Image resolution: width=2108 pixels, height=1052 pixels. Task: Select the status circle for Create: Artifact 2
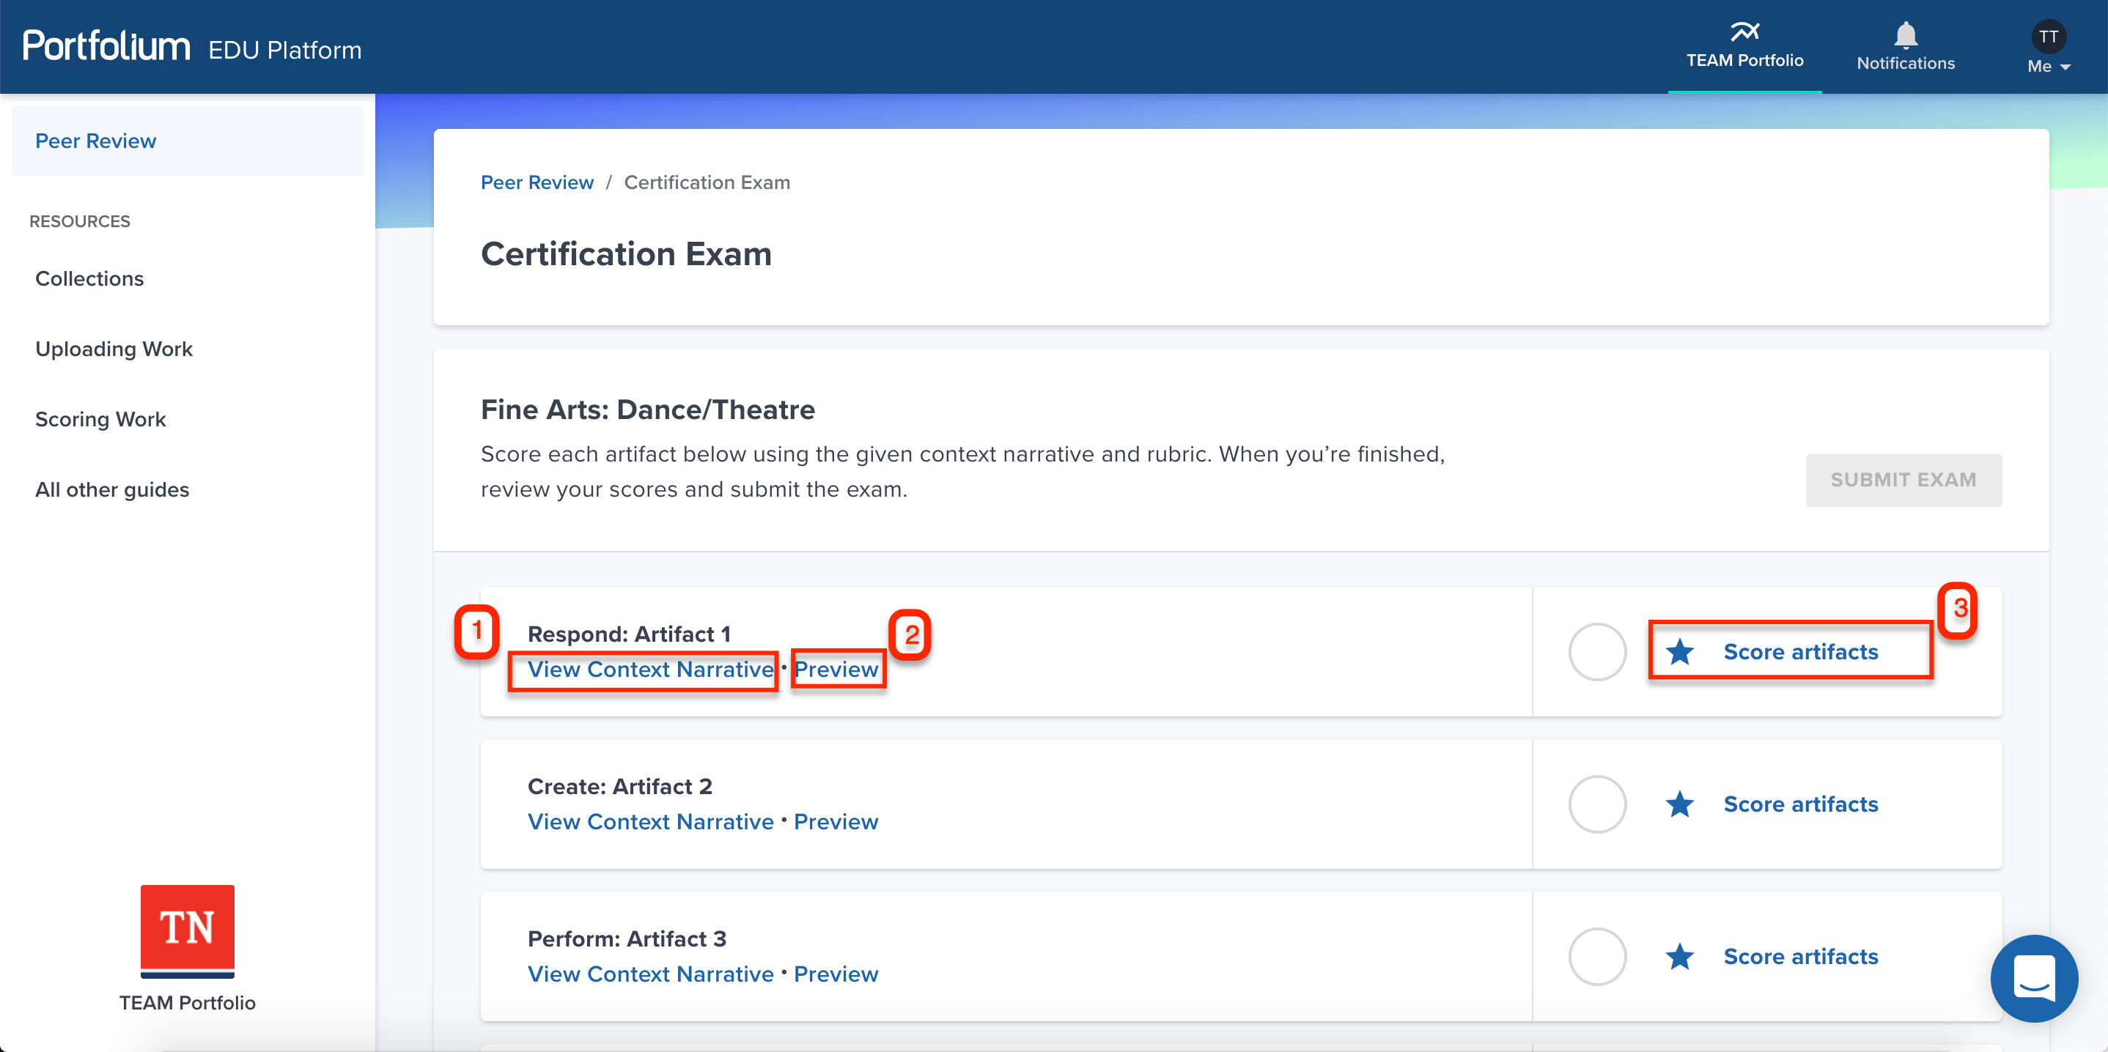click(1596, 804)
